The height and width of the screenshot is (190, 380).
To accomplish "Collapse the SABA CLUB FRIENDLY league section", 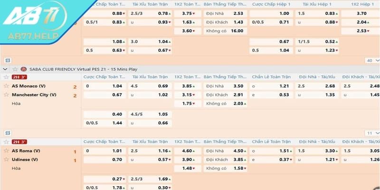I will click(5, 69).
